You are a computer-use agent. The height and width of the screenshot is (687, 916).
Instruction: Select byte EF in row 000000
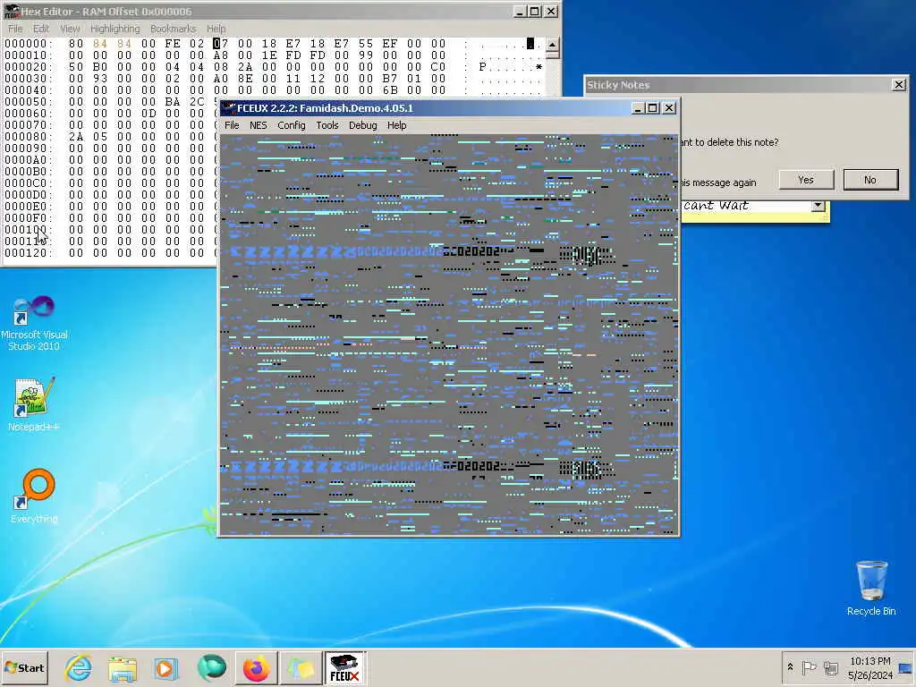[390, 44]
